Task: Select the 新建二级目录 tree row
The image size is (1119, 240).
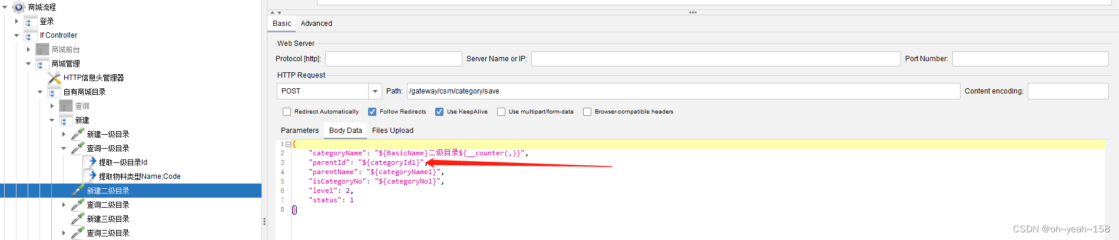Action: pos(131,191)
